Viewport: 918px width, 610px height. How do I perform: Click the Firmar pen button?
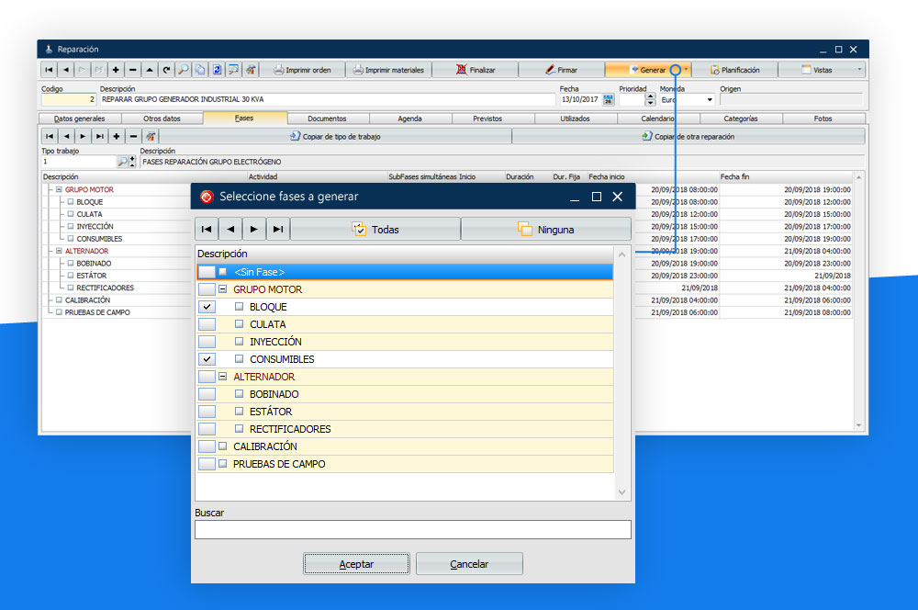561,70
